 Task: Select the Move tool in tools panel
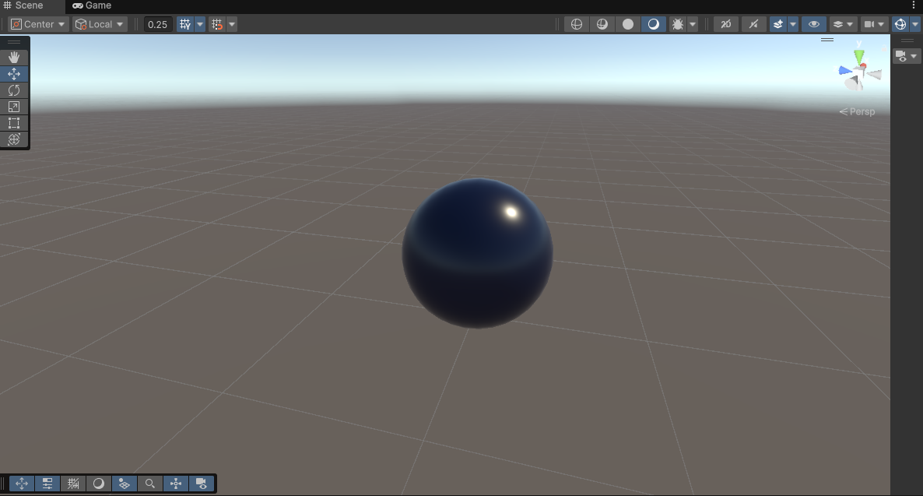click(x=14, y=74)
